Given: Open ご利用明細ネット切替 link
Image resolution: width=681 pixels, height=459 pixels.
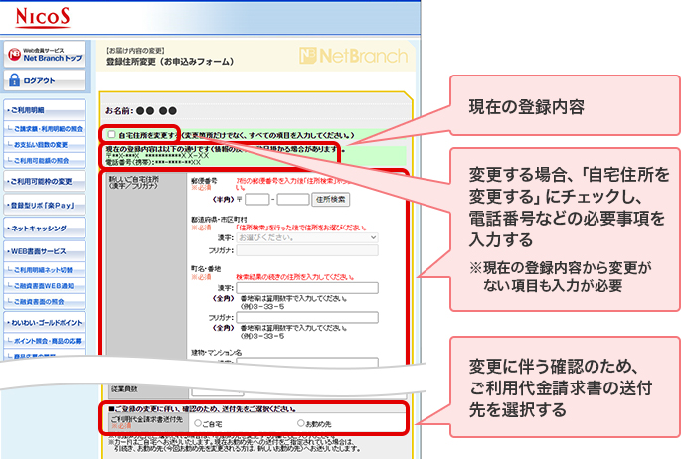Looking at the screenshot, I should 43,270.
